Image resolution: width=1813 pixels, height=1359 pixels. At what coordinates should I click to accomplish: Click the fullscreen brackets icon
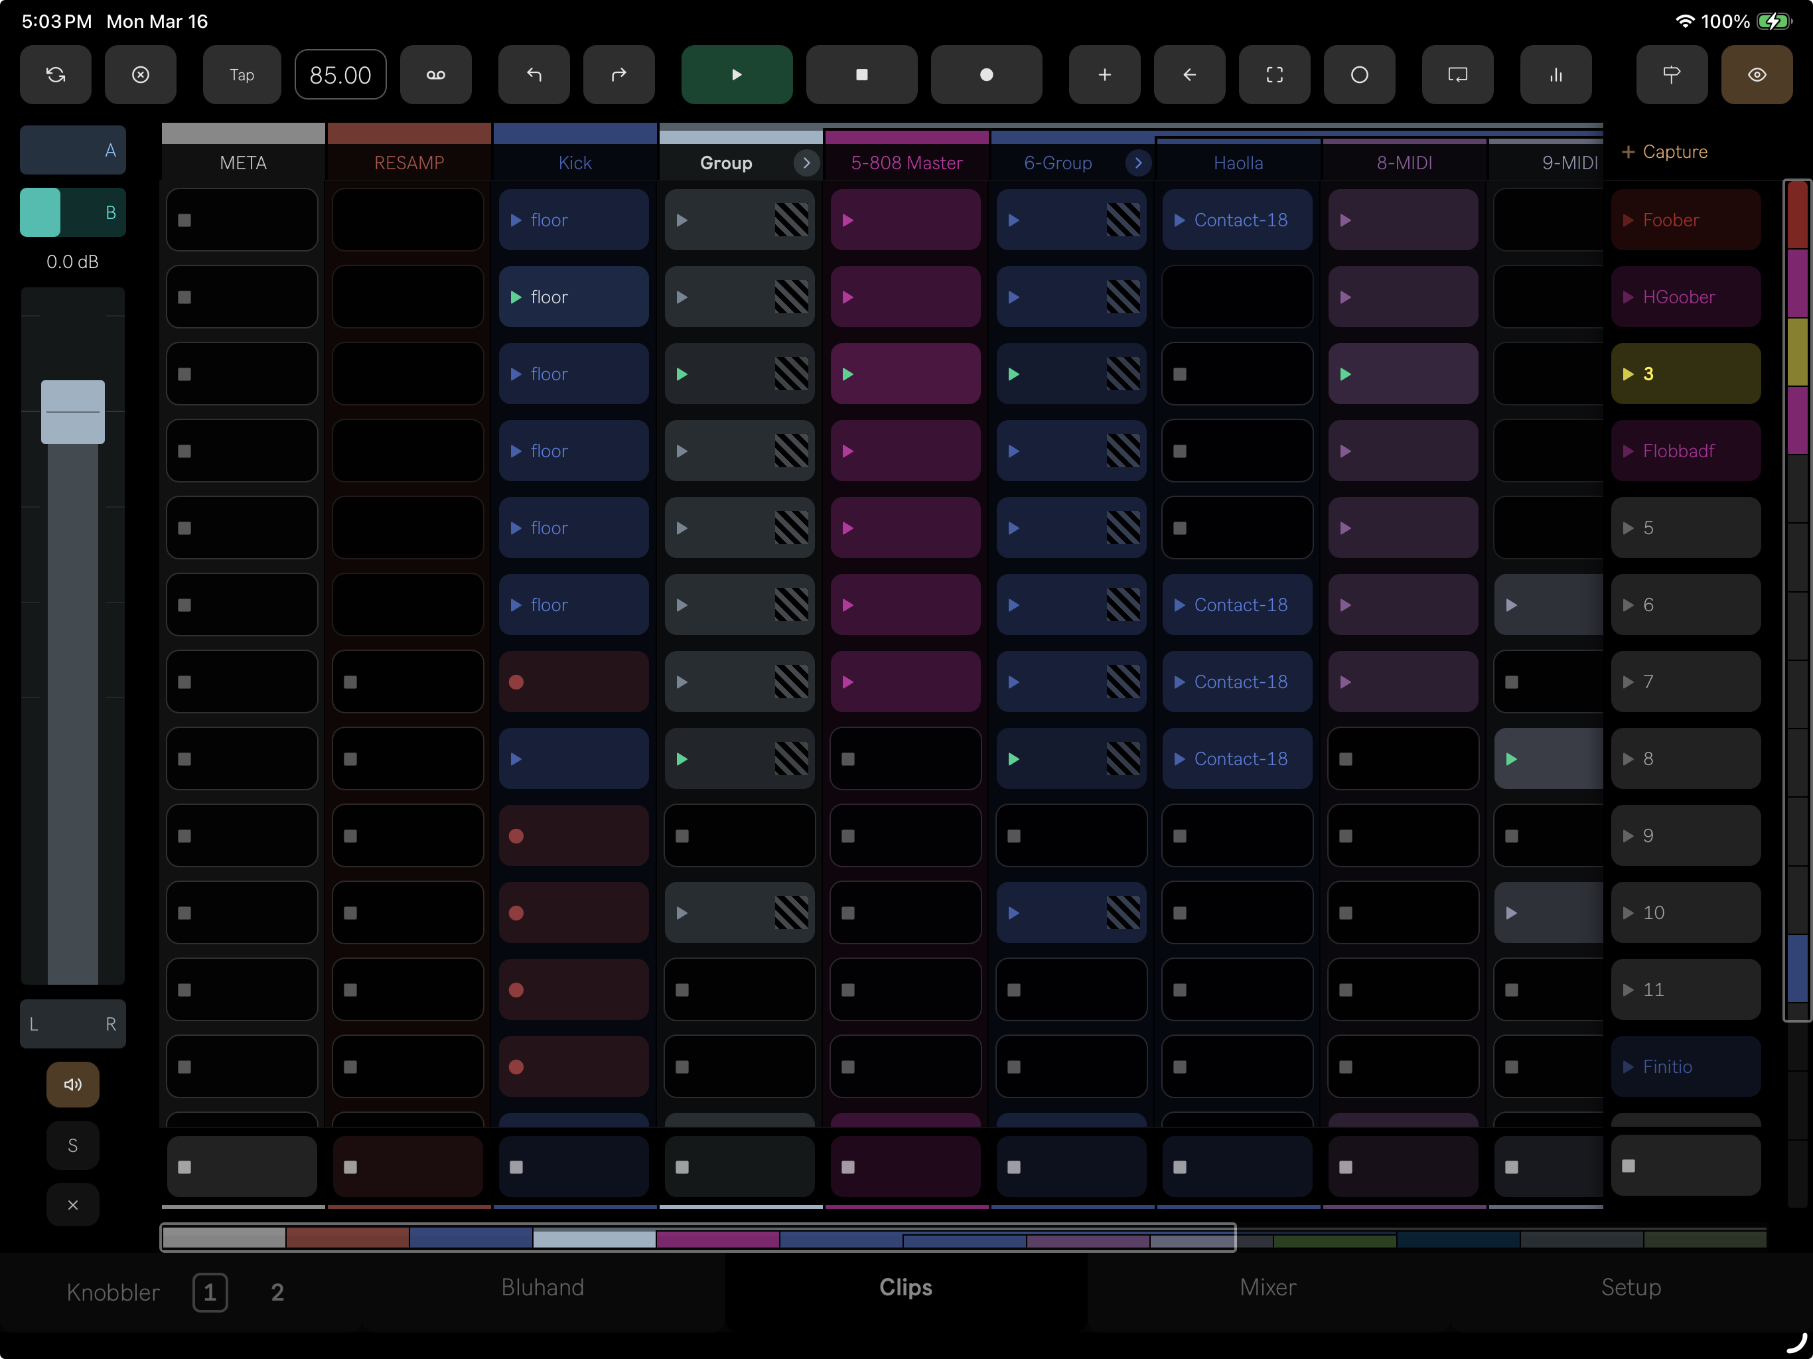point(1273,74)
